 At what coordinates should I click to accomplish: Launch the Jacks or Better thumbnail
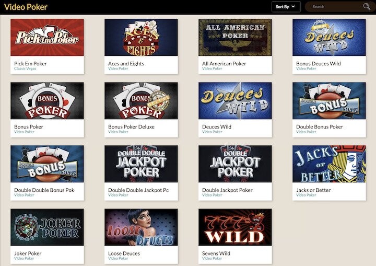[x=329, y=164]
